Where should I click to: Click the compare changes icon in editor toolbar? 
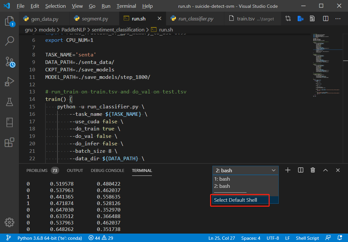click(288, 18)
